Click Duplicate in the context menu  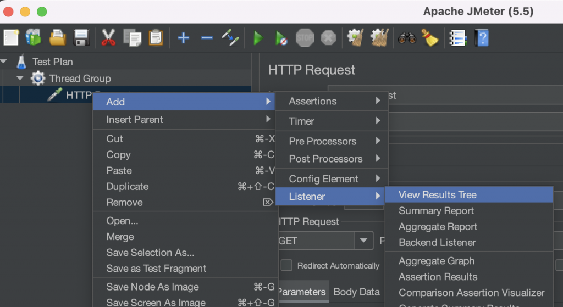(x=128, y=187)
